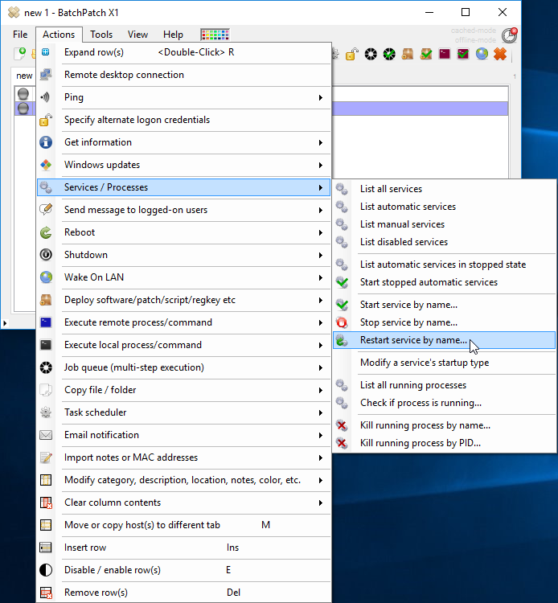Expand the Clear column contents submenu arrow
This screenshot has width=558, height=603.
320,503
